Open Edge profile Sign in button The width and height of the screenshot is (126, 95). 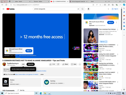point(4,2)
